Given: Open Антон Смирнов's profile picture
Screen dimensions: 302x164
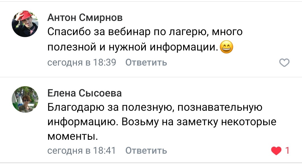Looking at the screenshot, I should [x=25, y=25].
